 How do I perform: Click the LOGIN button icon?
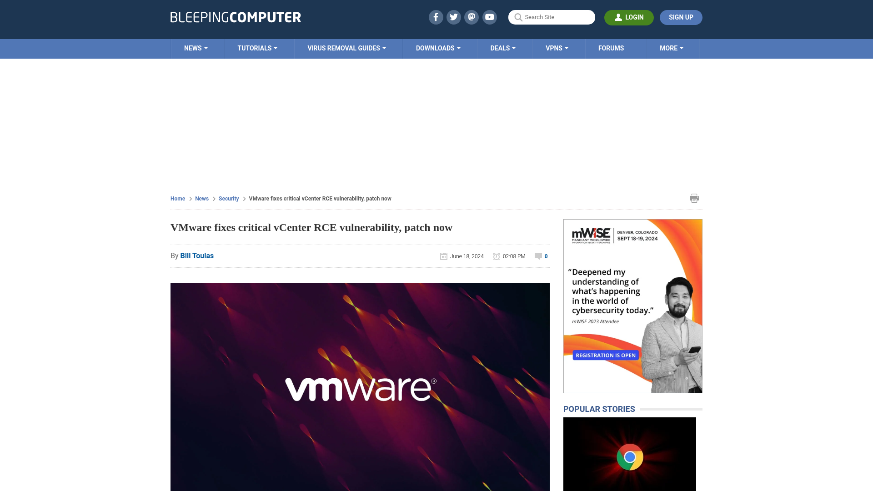click(x=618, y=17)
